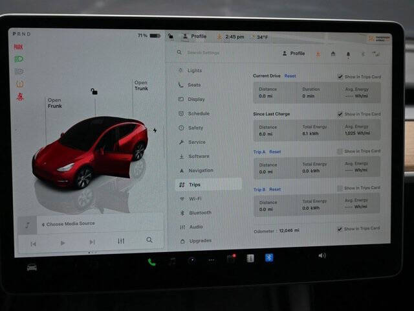
Task: Uncheck Show in Trips Card for Since Last Charge
Action: click(340, 114)
